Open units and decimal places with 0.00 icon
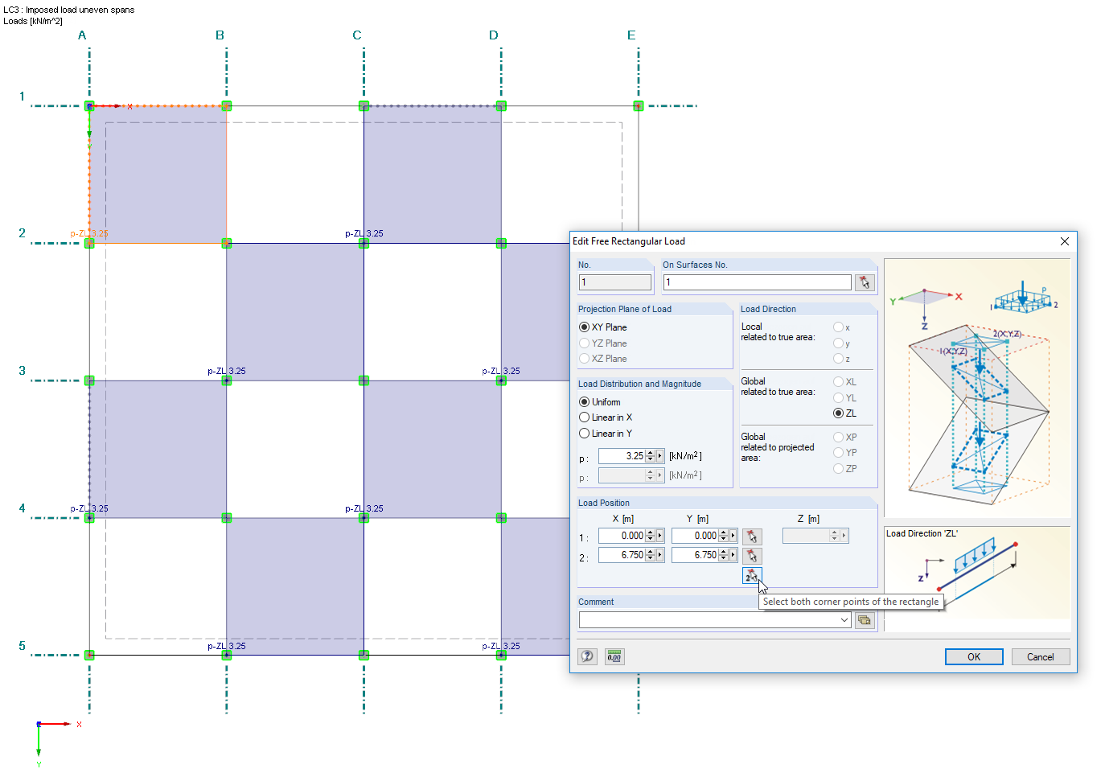Screen dimensions: 1105x773 [614, 656]
